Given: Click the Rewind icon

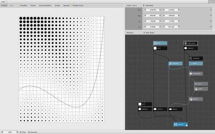Looking at the screenshot, I should (29, 132).
